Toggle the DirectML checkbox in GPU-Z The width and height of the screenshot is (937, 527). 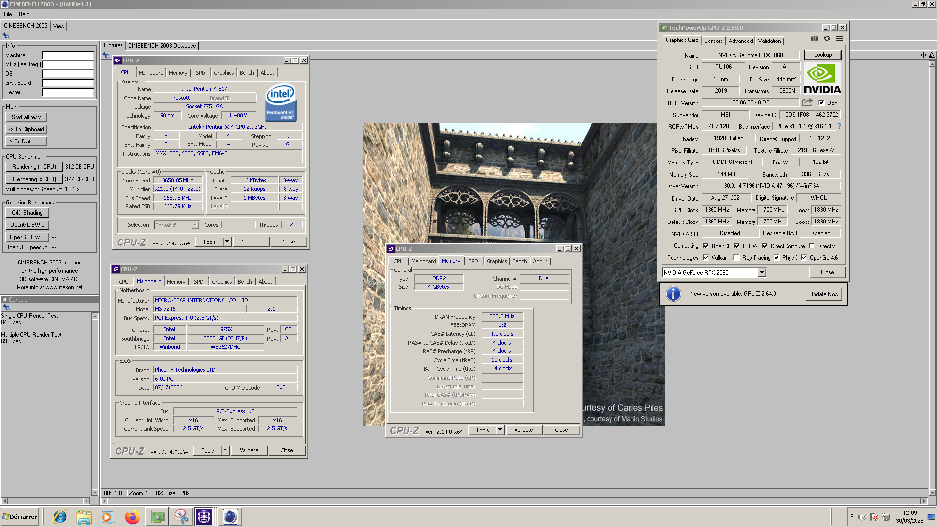click(812, 246)
